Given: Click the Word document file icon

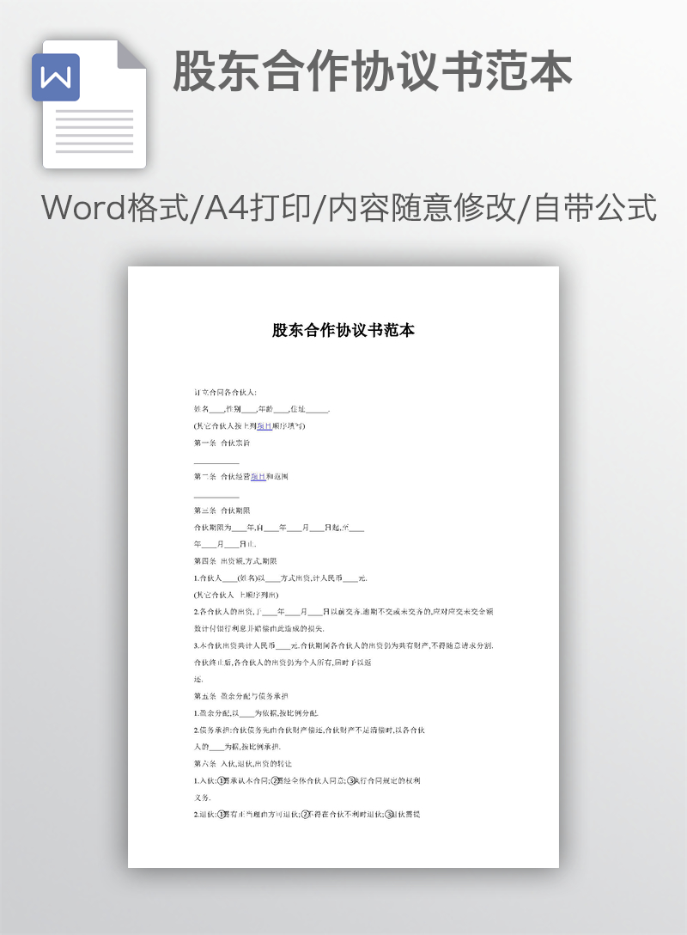Looking at the screenshot, I should click(x=89, y=104).
